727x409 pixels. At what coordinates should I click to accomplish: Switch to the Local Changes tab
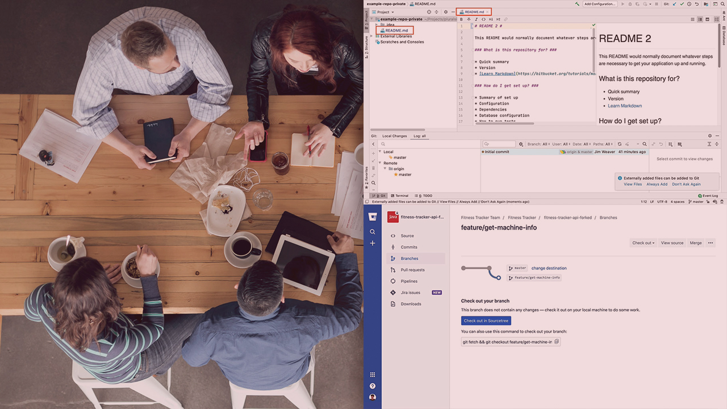tap(395, 136)
